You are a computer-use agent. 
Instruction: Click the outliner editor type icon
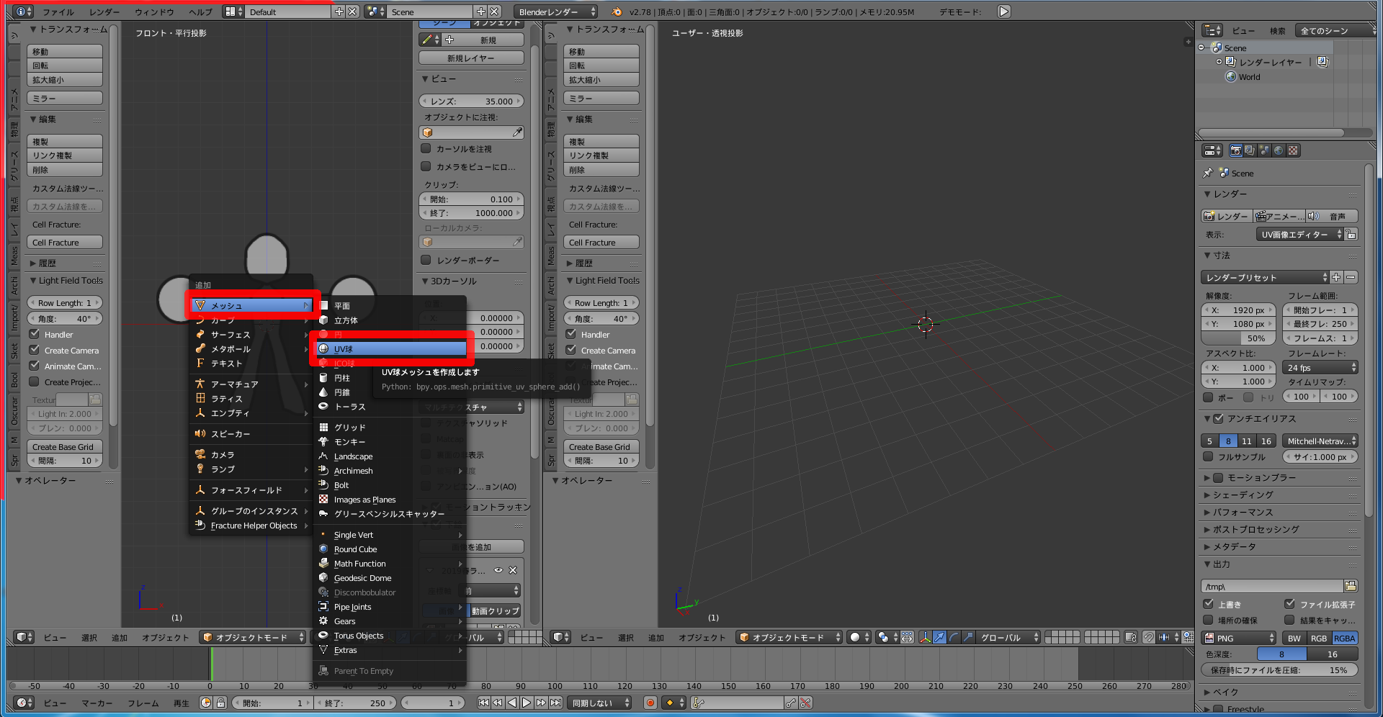(x=1213, y=30)
